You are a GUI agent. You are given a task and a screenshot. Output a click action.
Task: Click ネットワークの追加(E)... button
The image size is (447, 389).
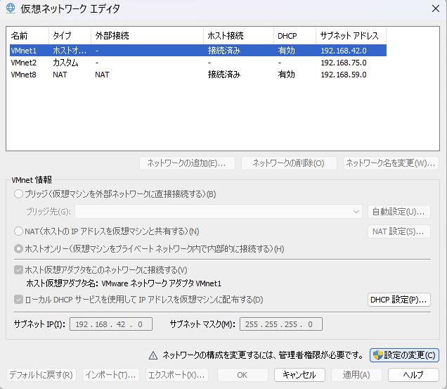187,163
